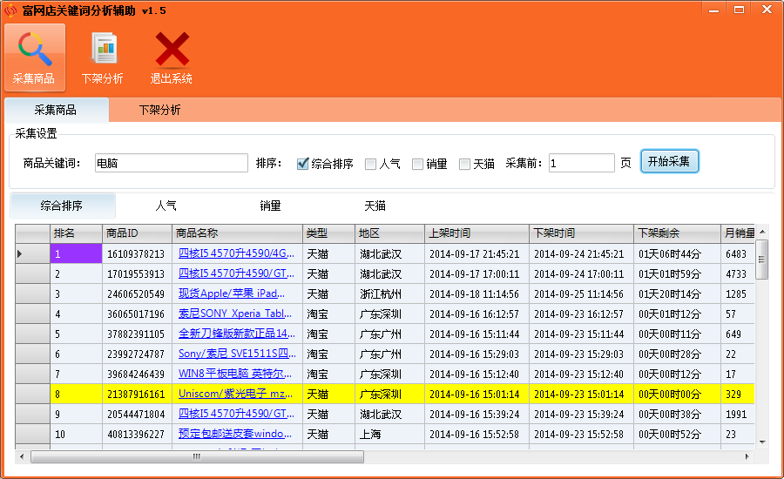
Task: Open the 索尼SONY Xperia product link
Action: coord(236,314)
